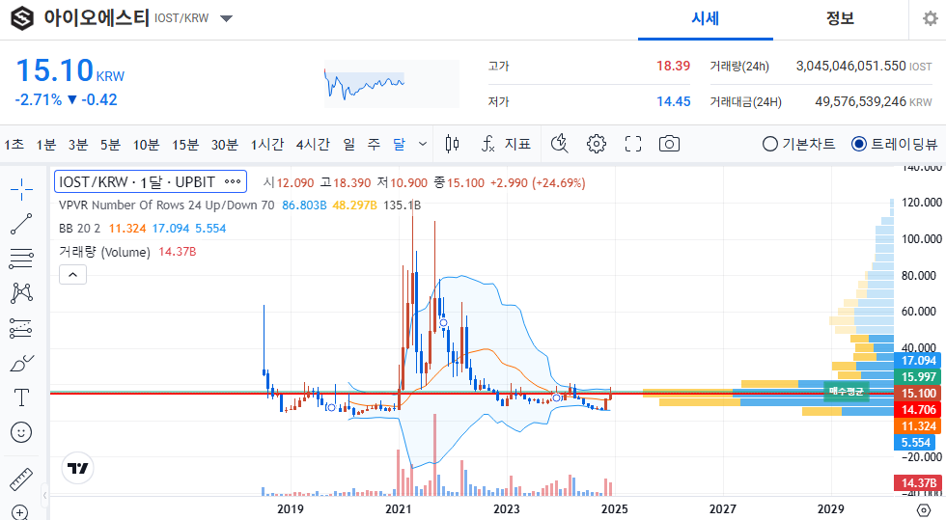Select the 5분 timeframe

[110, 144]
